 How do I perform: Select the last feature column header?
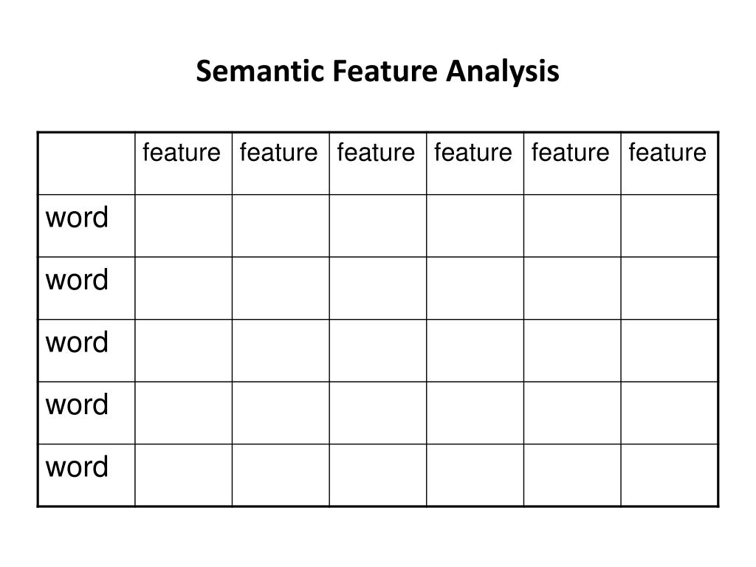coord(667,153)
